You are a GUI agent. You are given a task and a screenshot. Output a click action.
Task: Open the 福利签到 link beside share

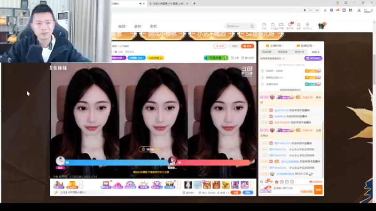coord(248,58)
